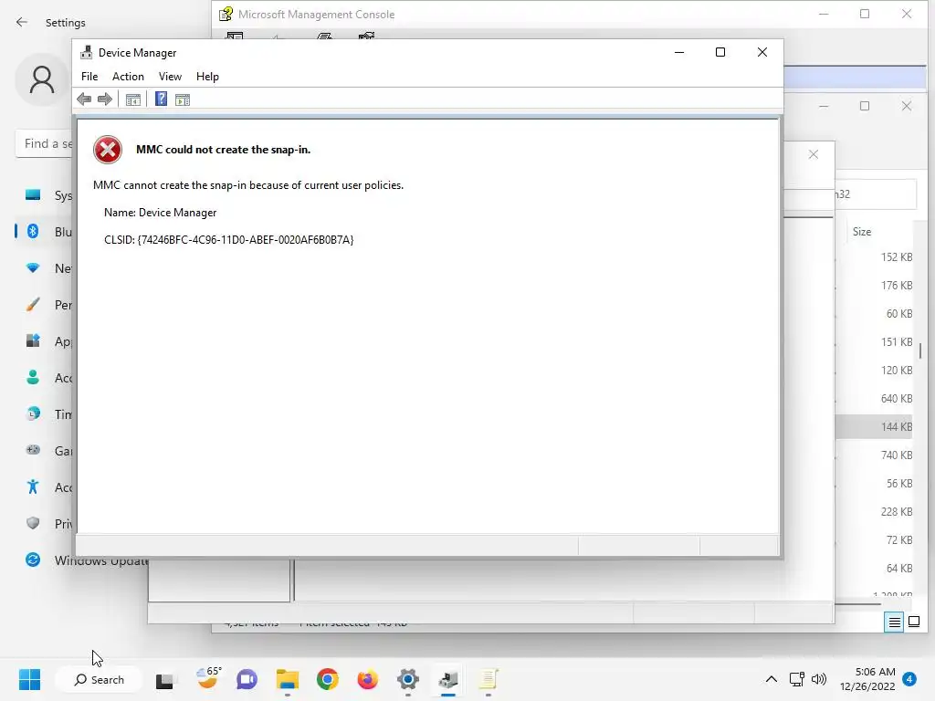Viewport: 935px width, 701px height.
Task: Open Help via the blue question mark icon
Action: click(161, 99)
